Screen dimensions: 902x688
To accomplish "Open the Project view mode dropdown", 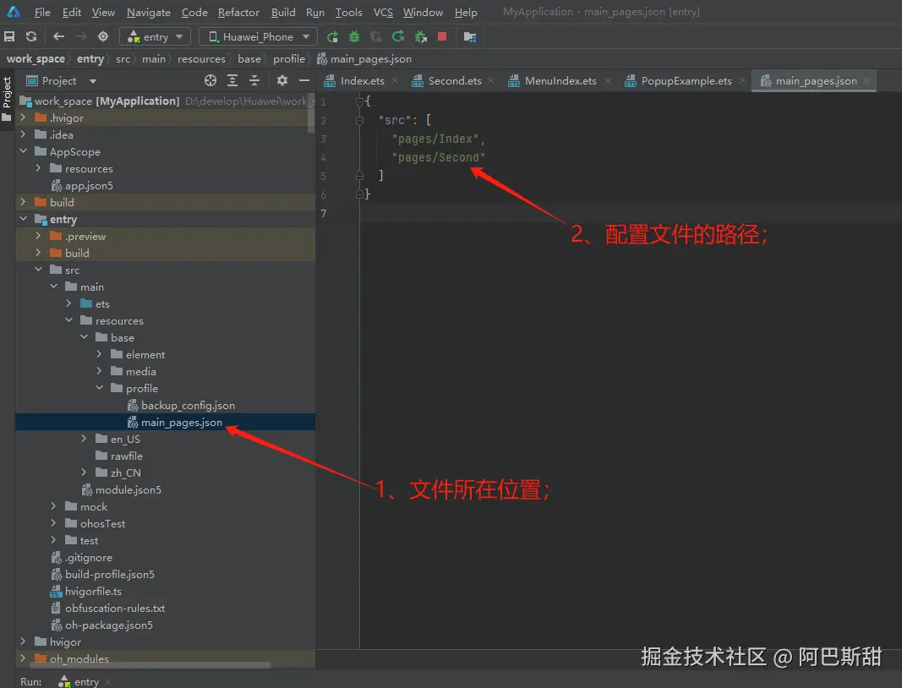I will [x=93, y=81].
